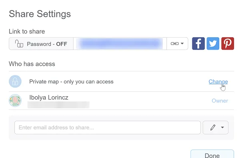Screen dimensions: 240x158
Task: Expand the link type dropdown arrow
Action: pyautogui.click(x=182, y=44)
